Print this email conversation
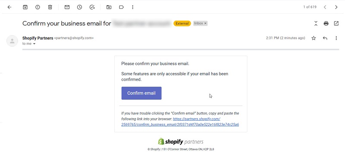 326,23
